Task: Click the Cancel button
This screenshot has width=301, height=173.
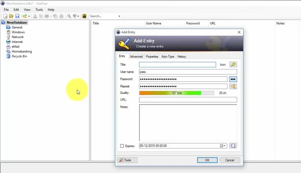Action: coord(230,160)
